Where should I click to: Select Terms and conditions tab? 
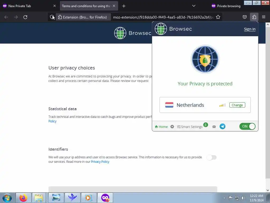coord(89,6)
